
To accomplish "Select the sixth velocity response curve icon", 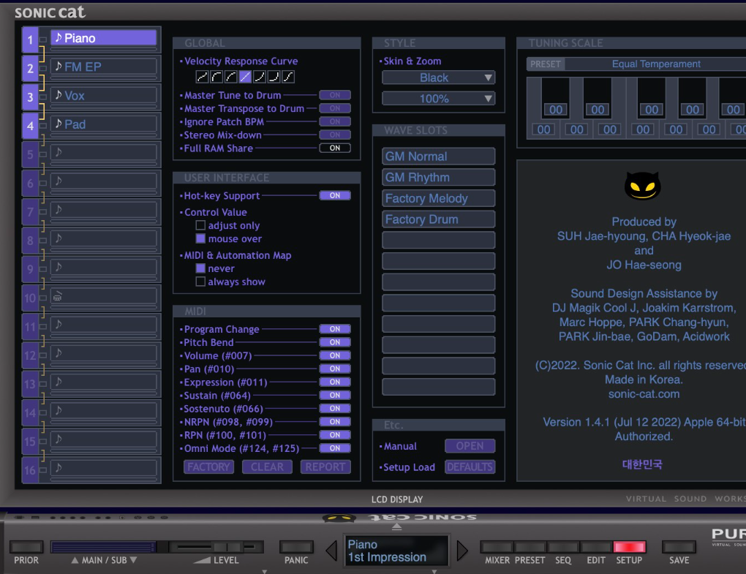I will (x=274, y=77).
